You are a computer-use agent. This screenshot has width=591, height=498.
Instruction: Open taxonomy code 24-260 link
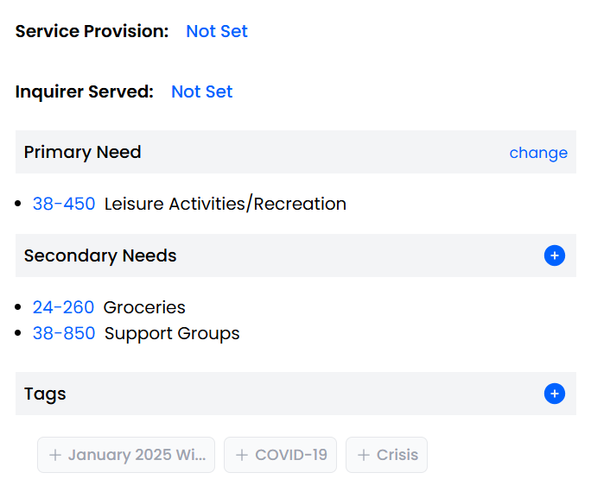tap(63, 307)
